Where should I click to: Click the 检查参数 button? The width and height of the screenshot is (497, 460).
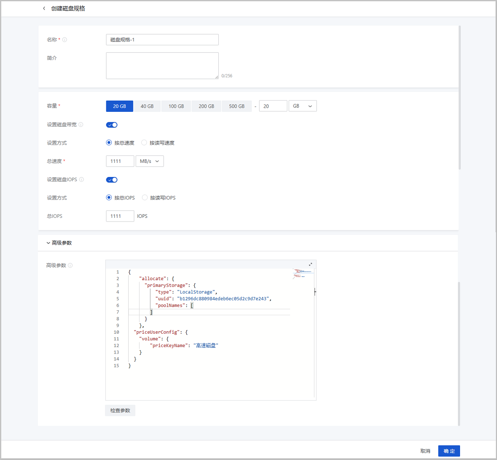(120, 411)
